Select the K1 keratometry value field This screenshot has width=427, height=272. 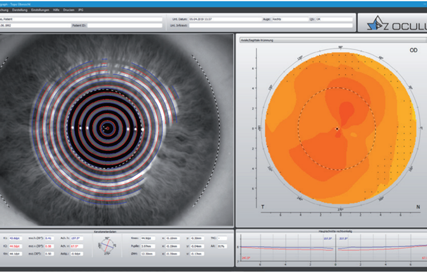[x=15, y=238]
